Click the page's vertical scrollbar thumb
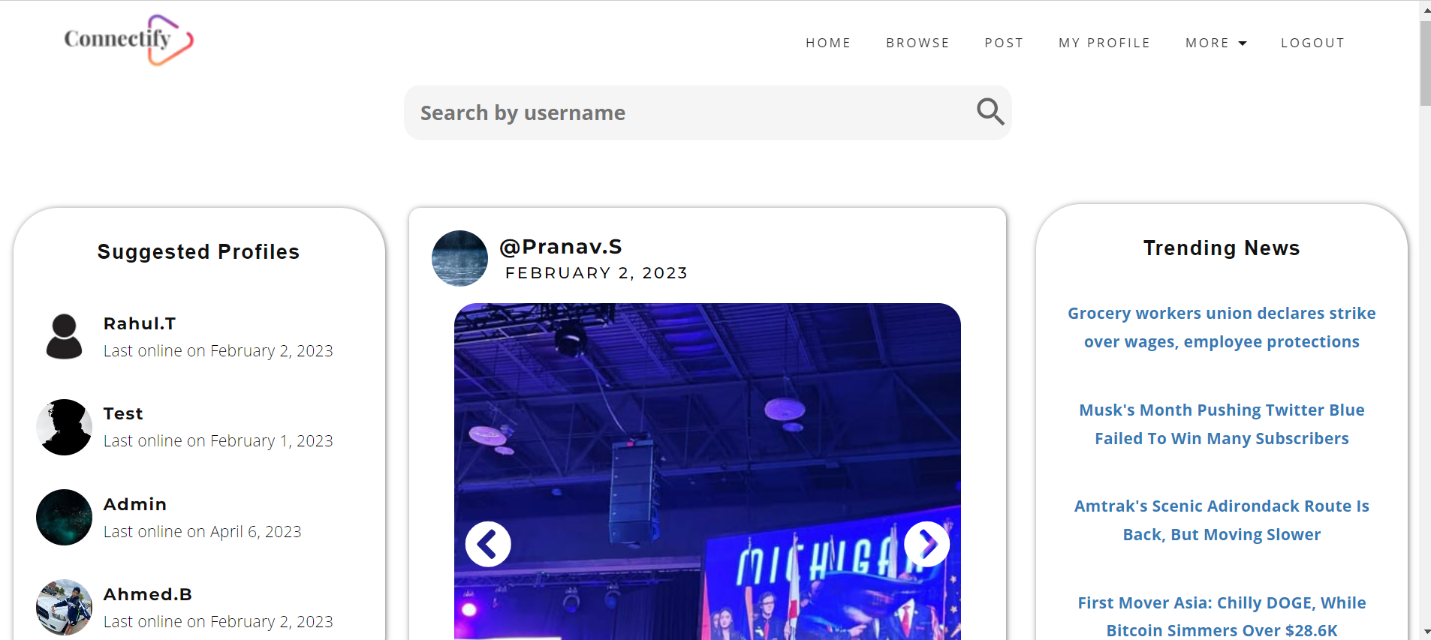 (x=1425, y=63)
